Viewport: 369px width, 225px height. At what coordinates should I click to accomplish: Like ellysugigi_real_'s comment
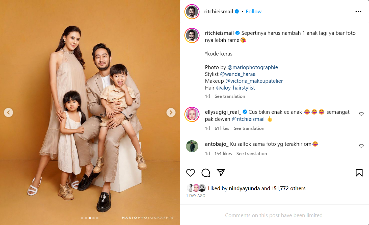361,114
